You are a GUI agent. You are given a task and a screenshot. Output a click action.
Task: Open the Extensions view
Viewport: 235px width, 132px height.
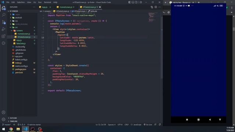[x=3, y=36]
